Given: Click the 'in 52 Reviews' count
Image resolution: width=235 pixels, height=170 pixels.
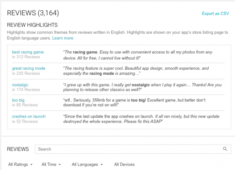Looking at the screenshot, I should (x=25, y=121).
